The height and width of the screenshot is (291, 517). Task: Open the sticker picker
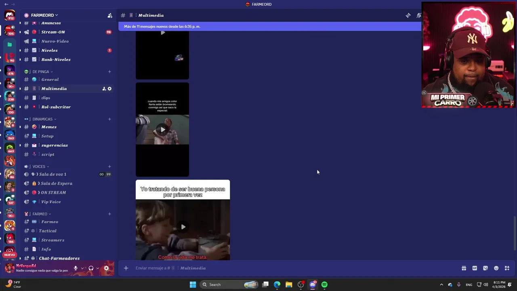pos(485,268)
